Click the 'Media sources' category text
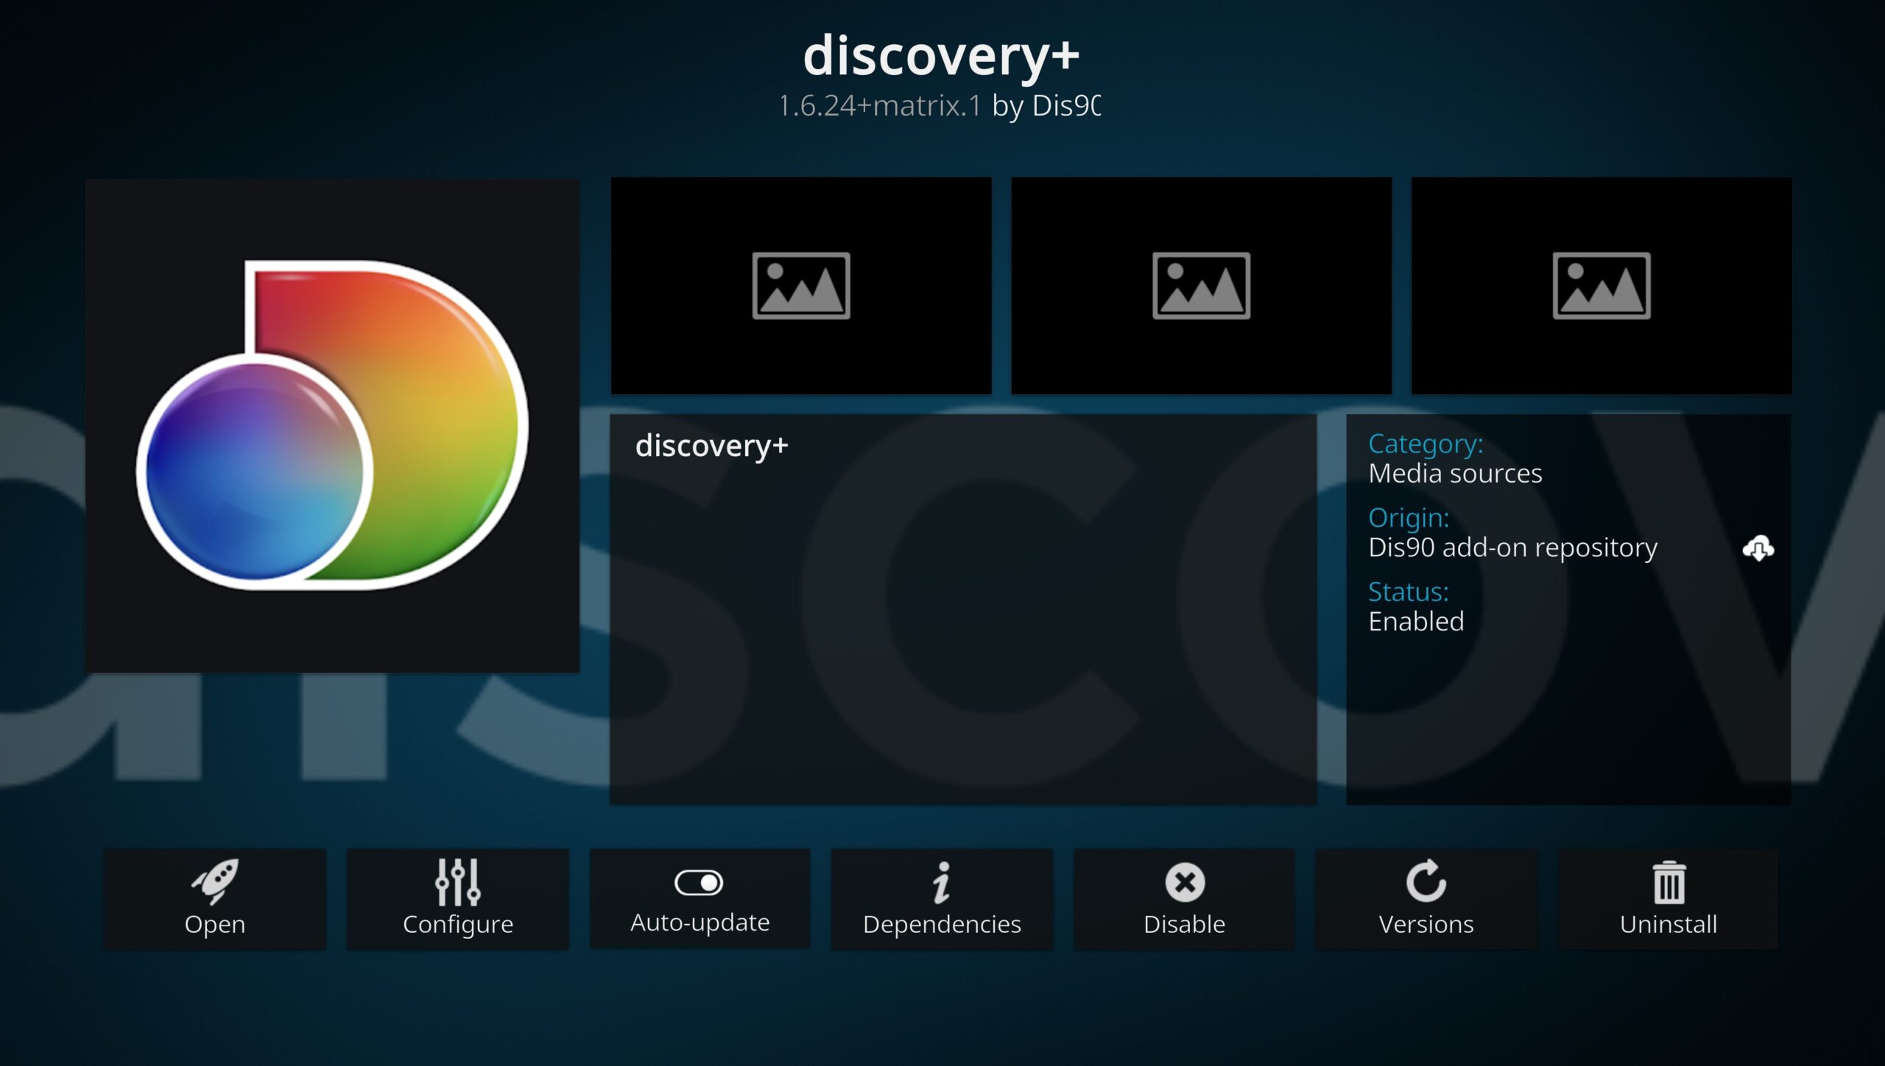 [1455, 474]
